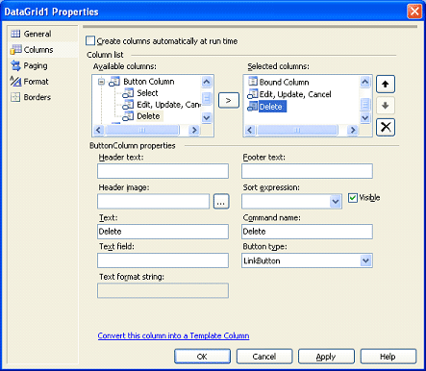Collapse the Button Column tree node
Image resolution: width=426 pixels, height=371 pixels.
click(x=101, y=82)
